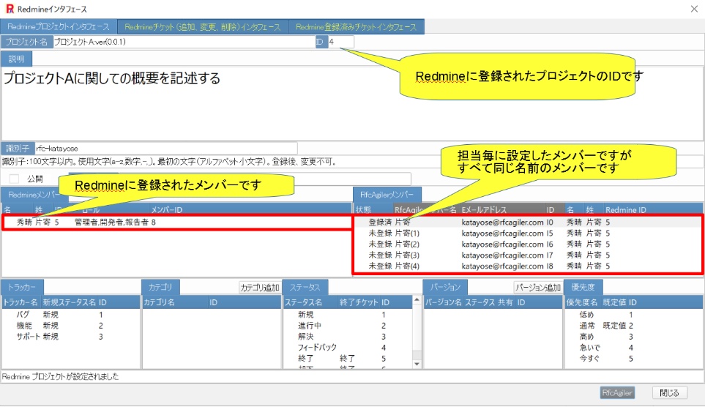Click the RfcAgiler button
The image size is (705, 407).
(617, 392)
